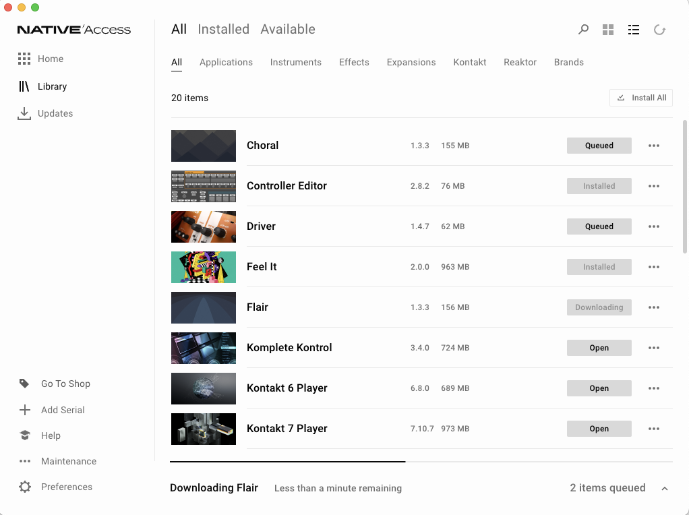
Task: Click the Flair download progress bar
Action: pos(421,461)
